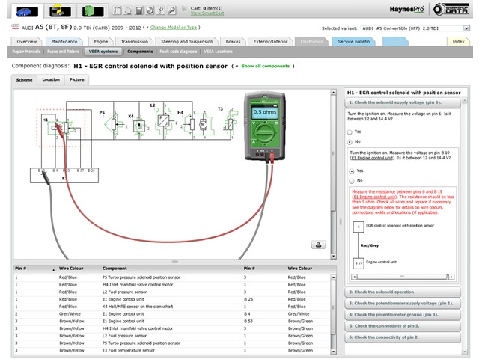Click the VESA systems button

pyautogui.click(x=103, y=52)
